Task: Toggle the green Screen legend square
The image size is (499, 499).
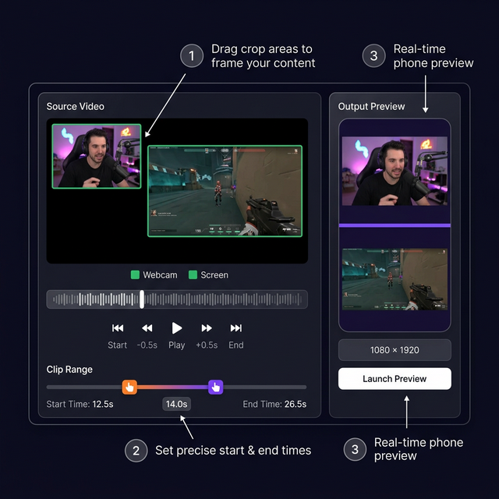Action: 193,274
